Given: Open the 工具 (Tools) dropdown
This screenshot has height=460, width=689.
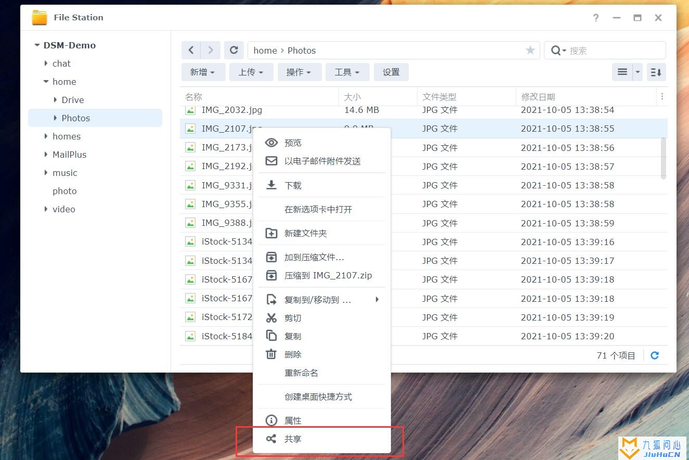Looking at the screenshot, I should tap(347, 72).
